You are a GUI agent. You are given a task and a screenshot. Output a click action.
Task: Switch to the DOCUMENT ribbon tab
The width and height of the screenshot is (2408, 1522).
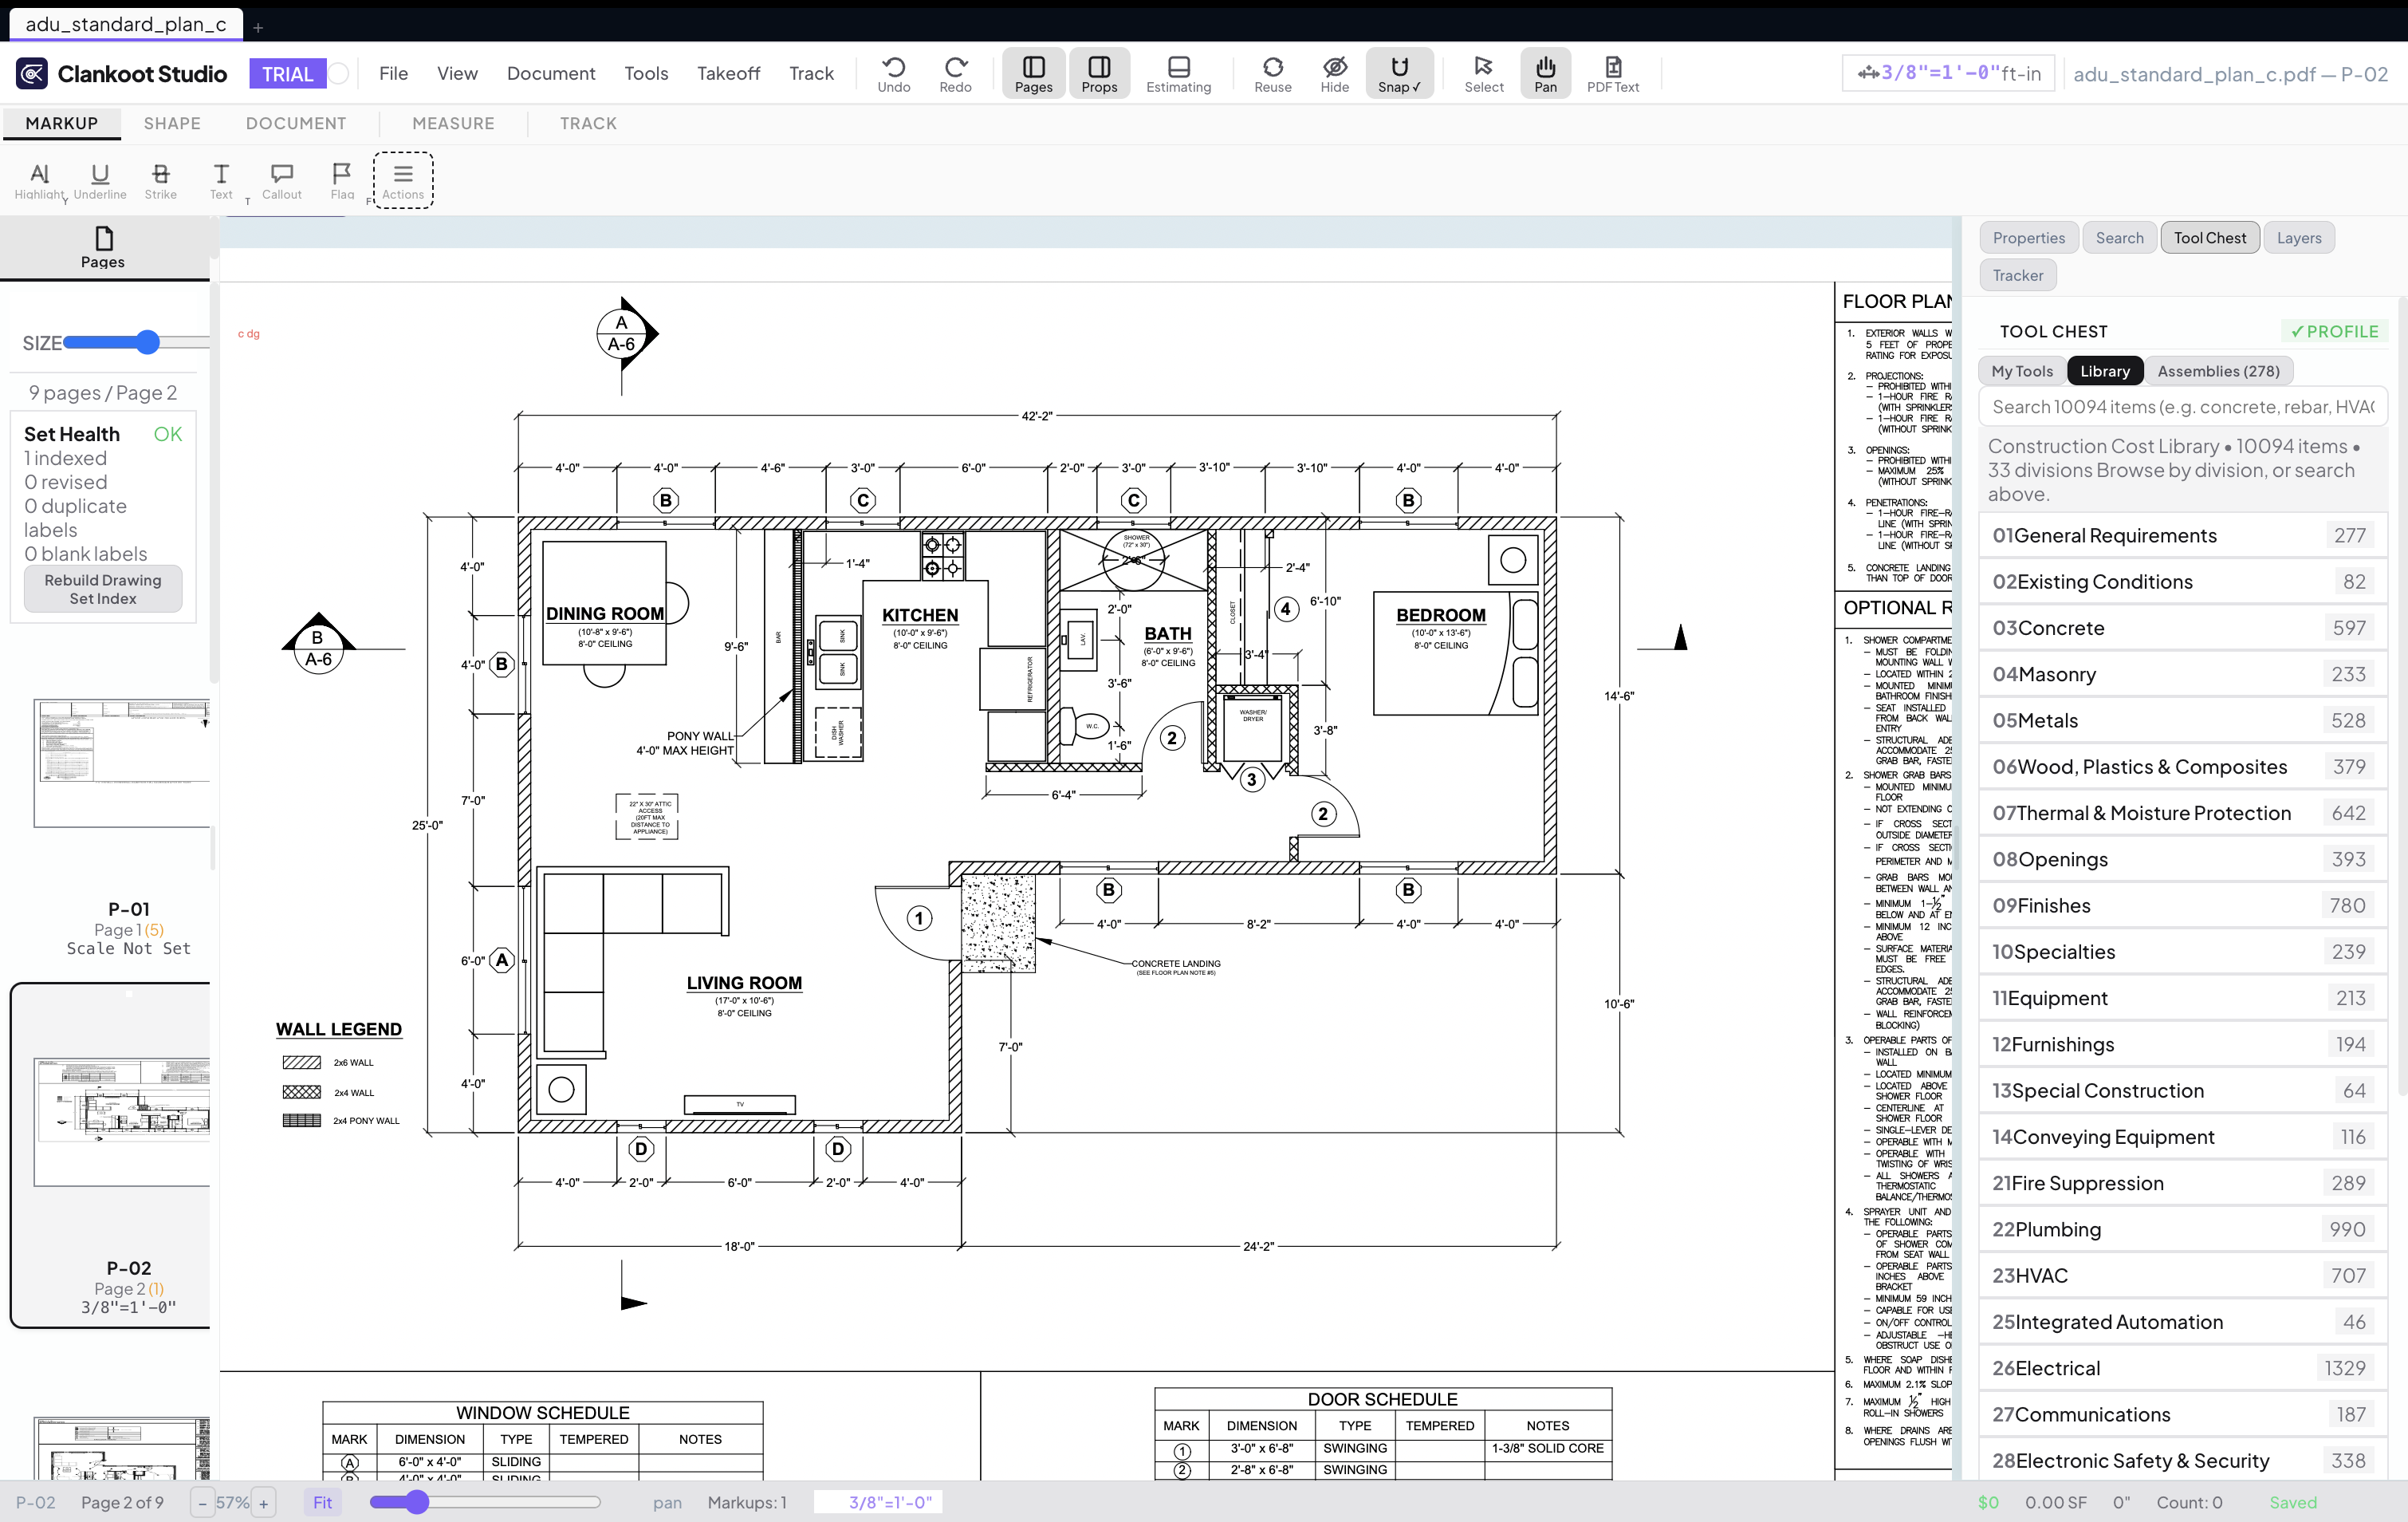pyautogui.click(x=296, y=123)
